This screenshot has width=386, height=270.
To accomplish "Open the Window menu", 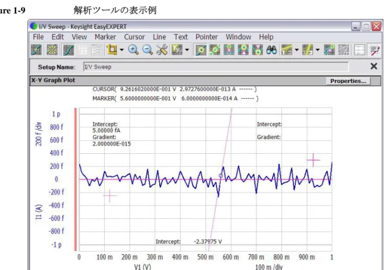I will click(x=239, y=37).
